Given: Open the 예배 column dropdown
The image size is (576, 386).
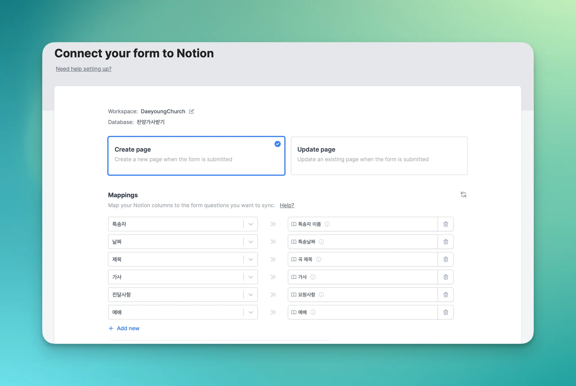Looking at the screenshot, I should 251,312.
